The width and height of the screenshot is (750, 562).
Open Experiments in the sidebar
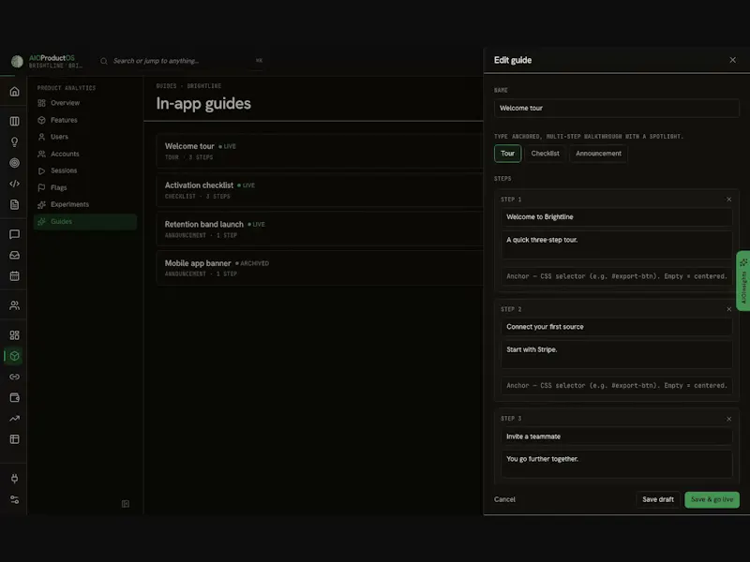click(x=85, y=204)
